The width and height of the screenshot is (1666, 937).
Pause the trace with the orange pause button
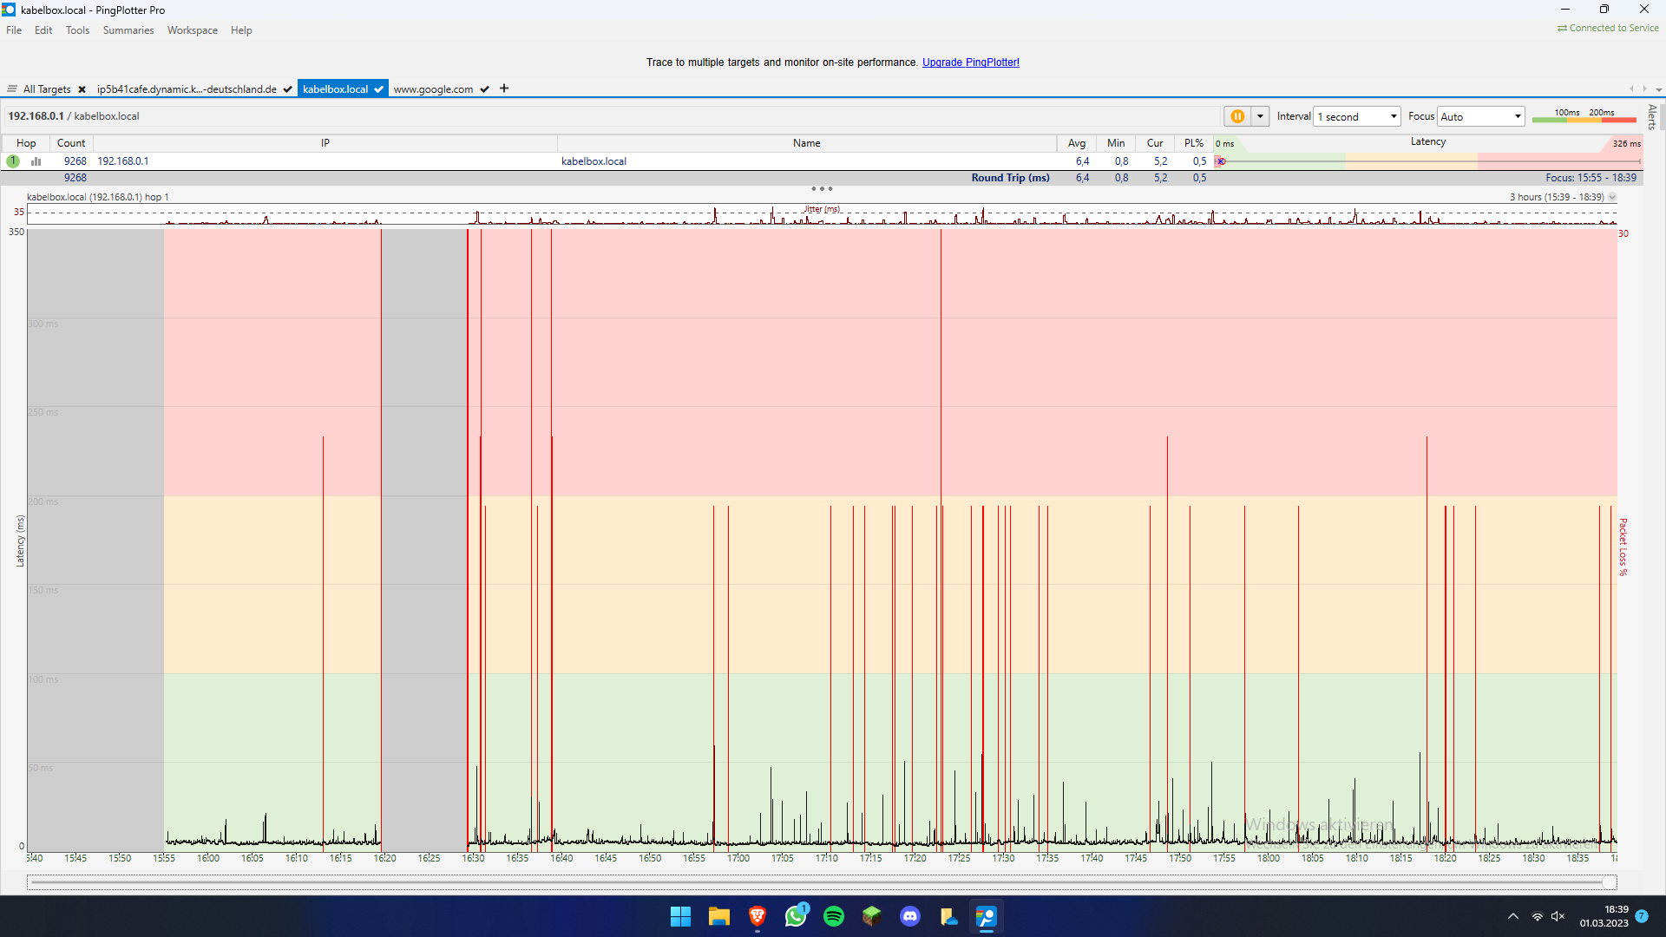point(1237,116)
